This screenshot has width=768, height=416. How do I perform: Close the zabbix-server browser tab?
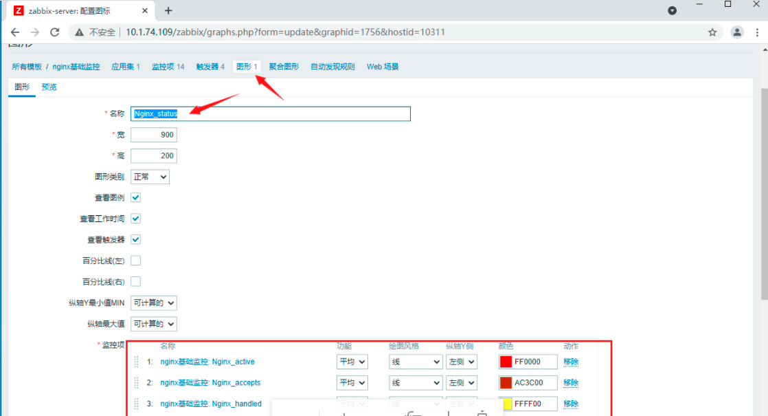point(145,11)
